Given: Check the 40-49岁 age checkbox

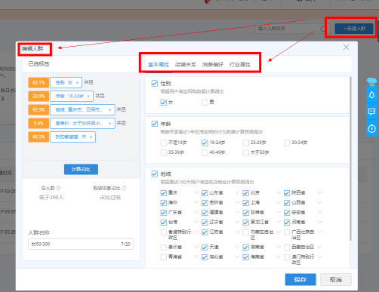Looking at the screenshot, I should pyautogui.click(x=205, y=152).
